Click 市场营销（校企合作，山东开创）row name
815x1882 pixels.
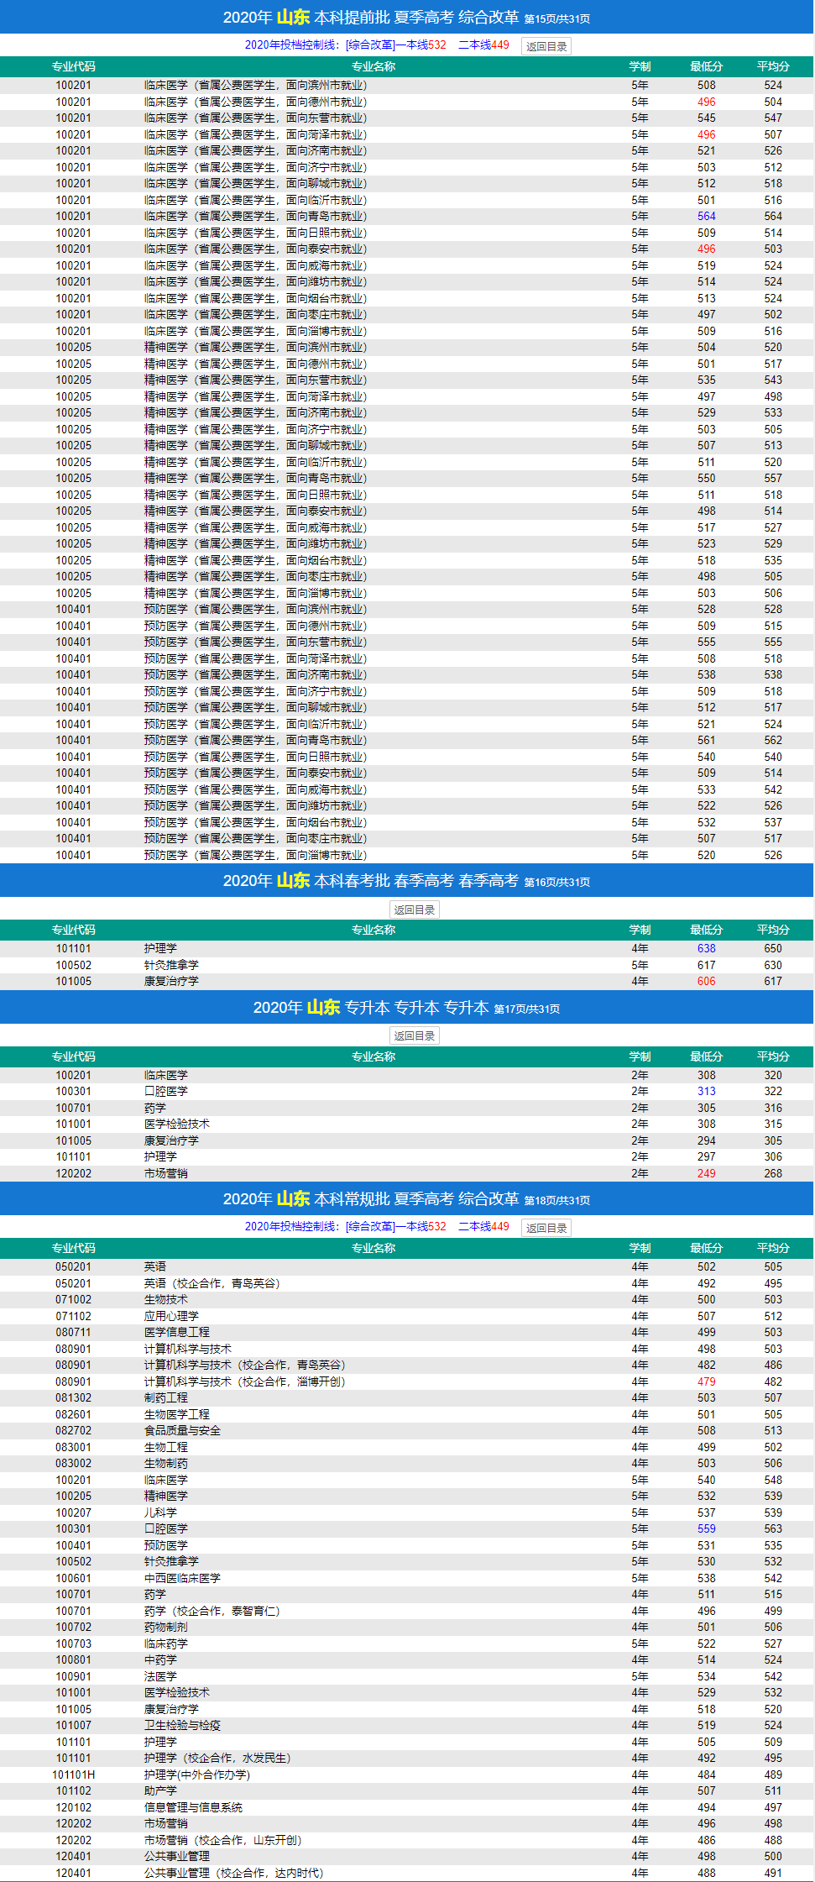223,1840
